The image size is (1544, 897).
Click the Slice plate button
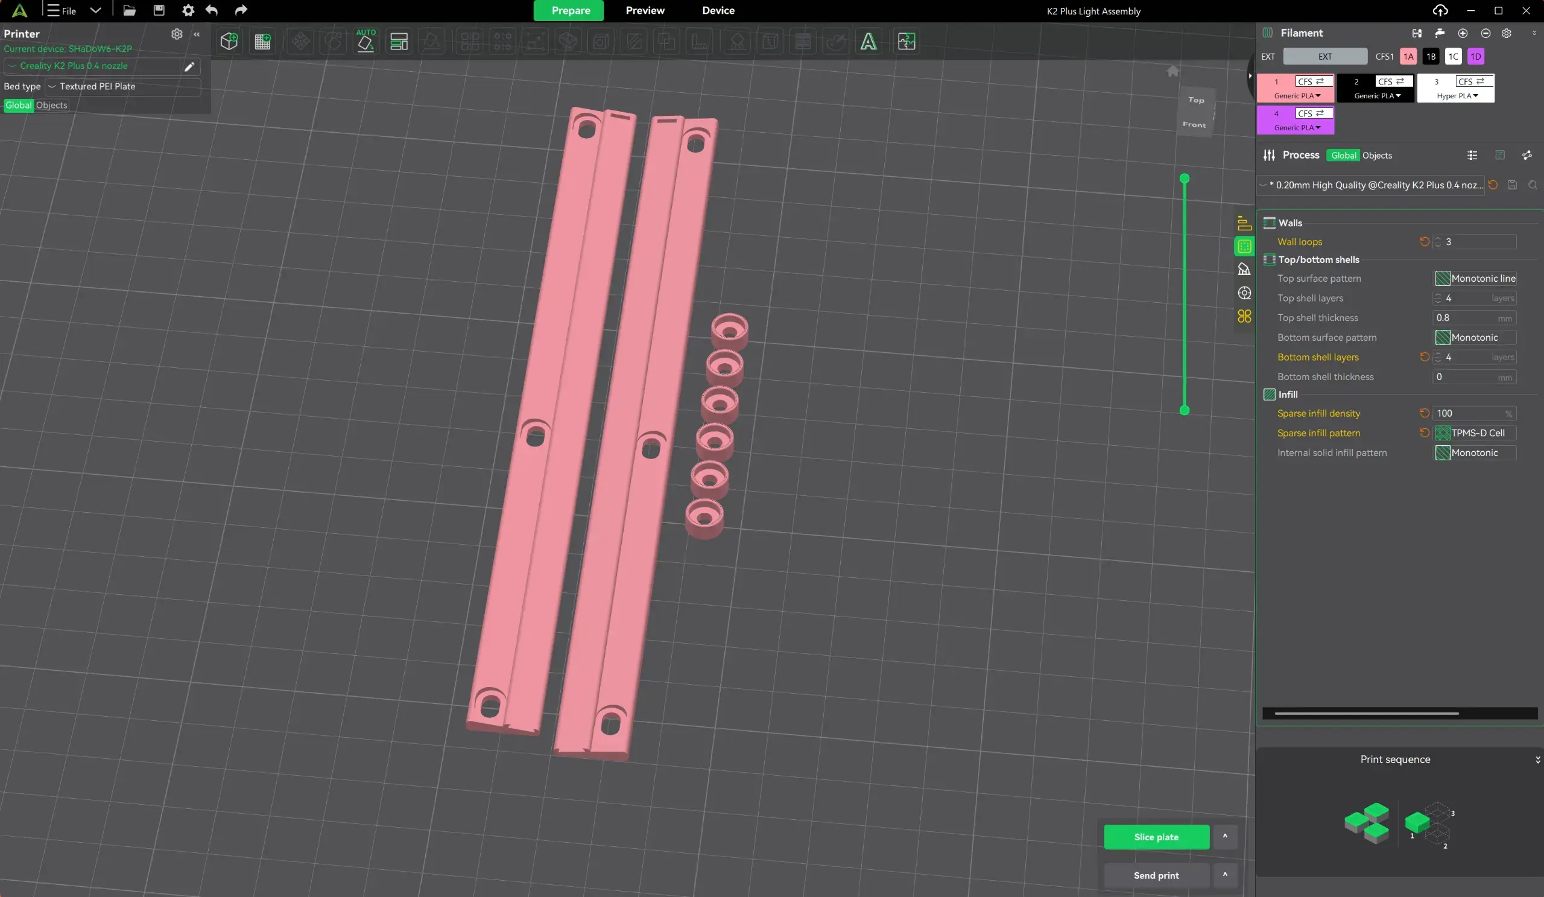click(x=1156, y=836)
